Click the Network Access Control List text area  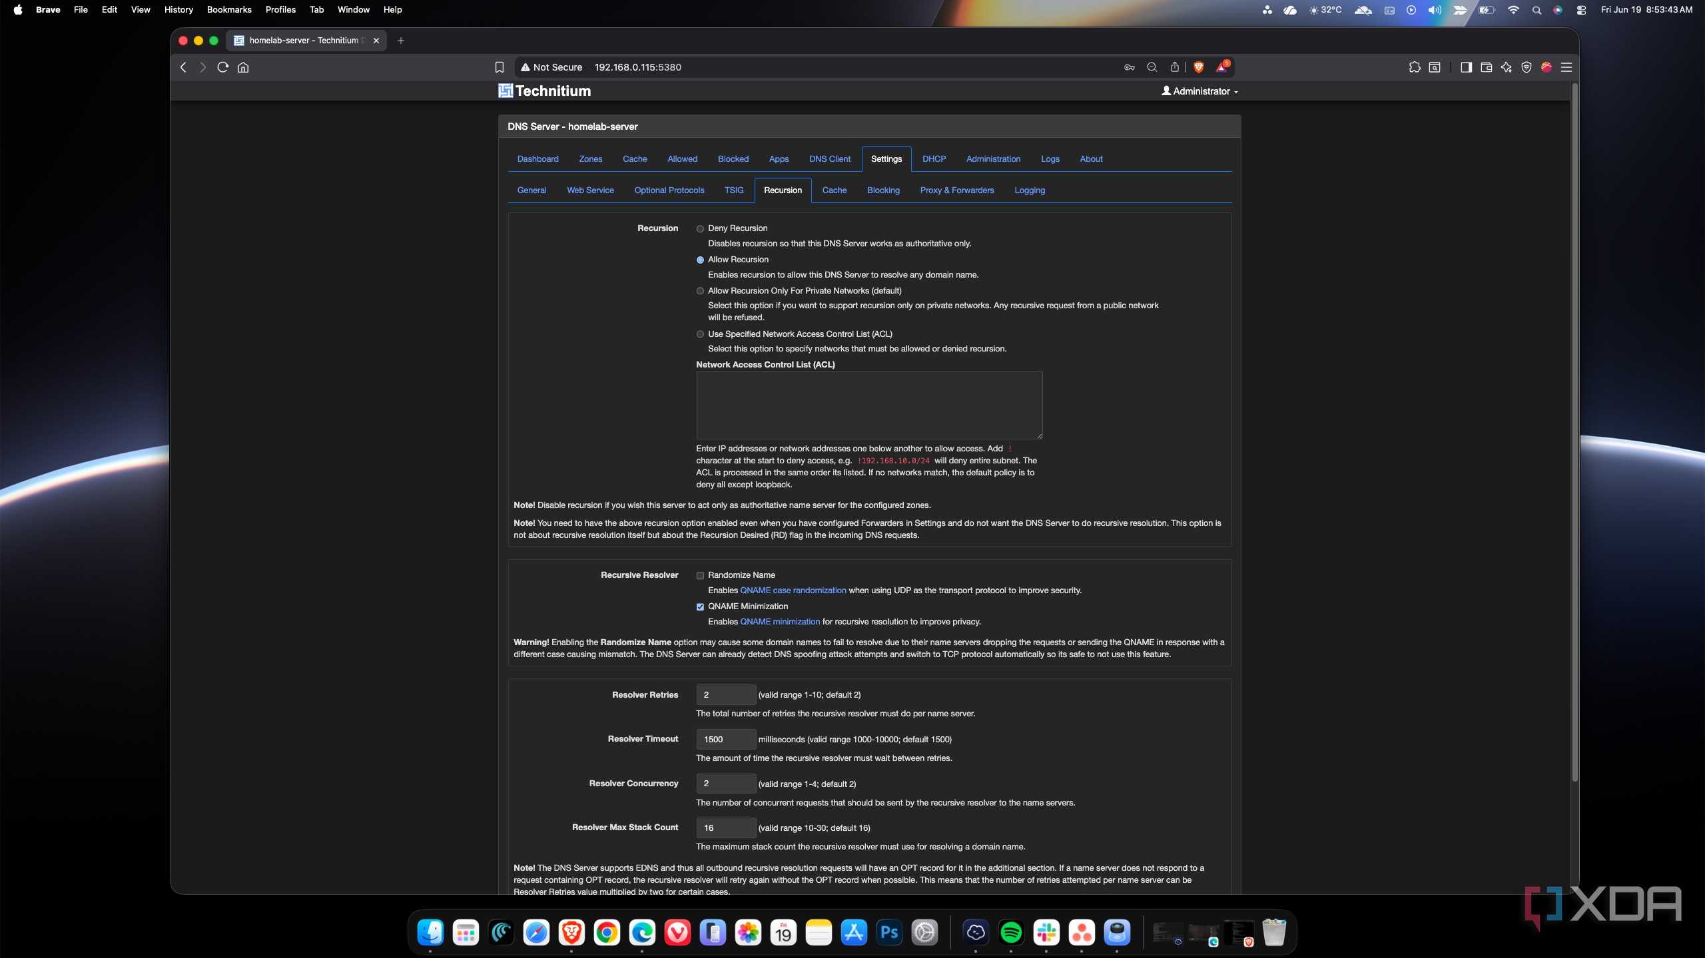point(869,405)
